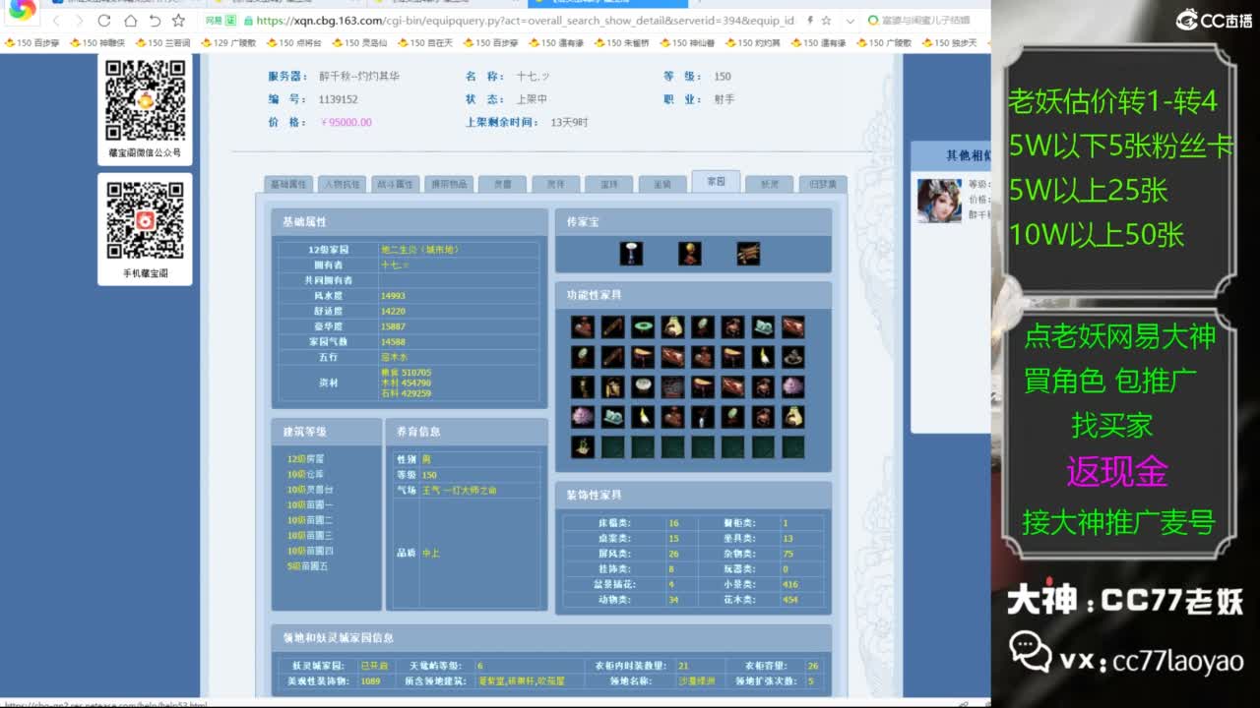Click the 10级灵兽台 building entry
The height and width of the screenshot is (708, 1260).
tap(310, 490)
